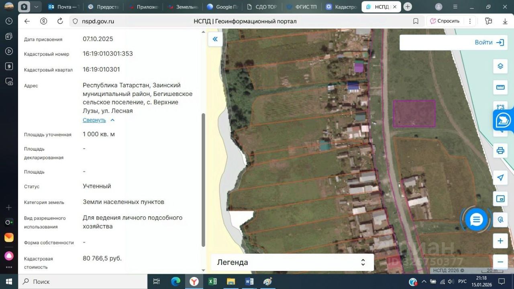Close the НСПД tab

coord(395,7)
